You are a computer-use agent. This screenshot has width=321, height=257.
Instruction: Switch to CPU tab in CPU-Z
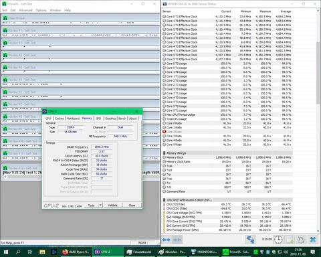point(48,118)
